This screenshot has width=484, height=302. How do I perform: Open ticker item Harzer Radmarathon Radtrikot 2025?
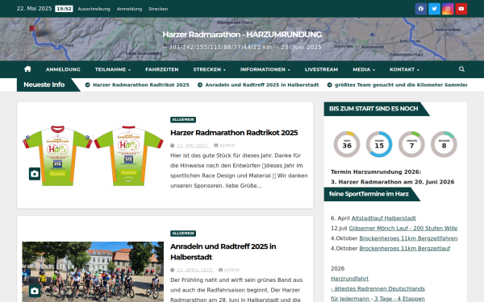pos(141,85)
